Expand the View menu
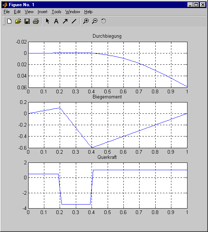208x232 pixels. point(29,12)
